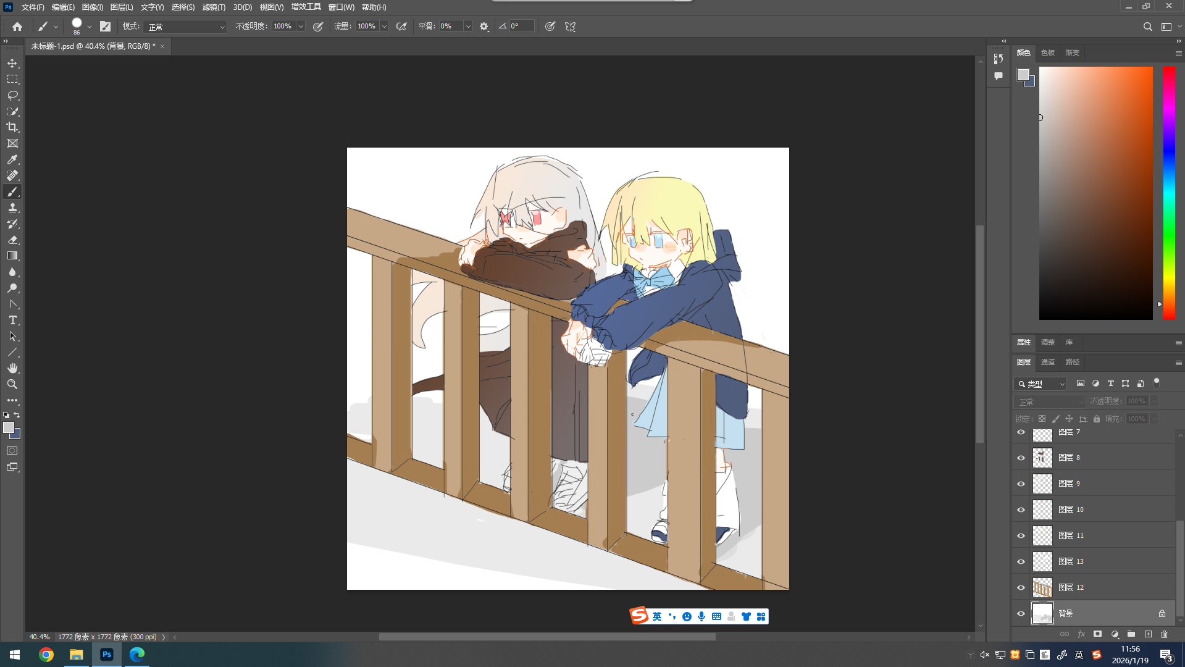
Task: Toggle visibility of 图层 8
Action: [x=1021, y=458]
